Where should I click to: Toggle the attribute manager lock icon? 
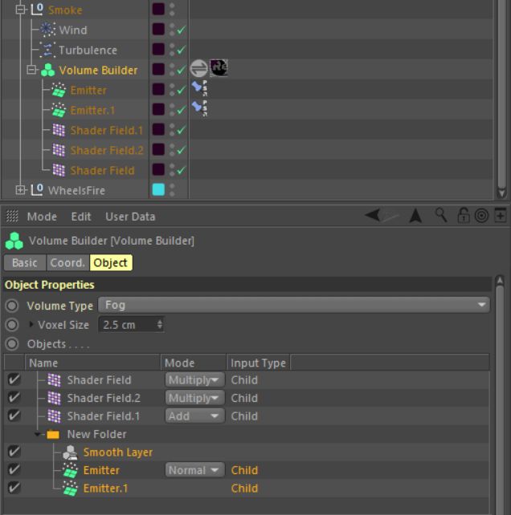(x=464, y=216)
